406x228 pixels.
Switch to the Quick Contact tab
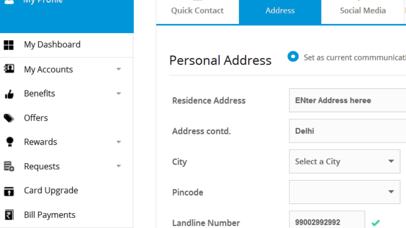click(x=197, y=10)
